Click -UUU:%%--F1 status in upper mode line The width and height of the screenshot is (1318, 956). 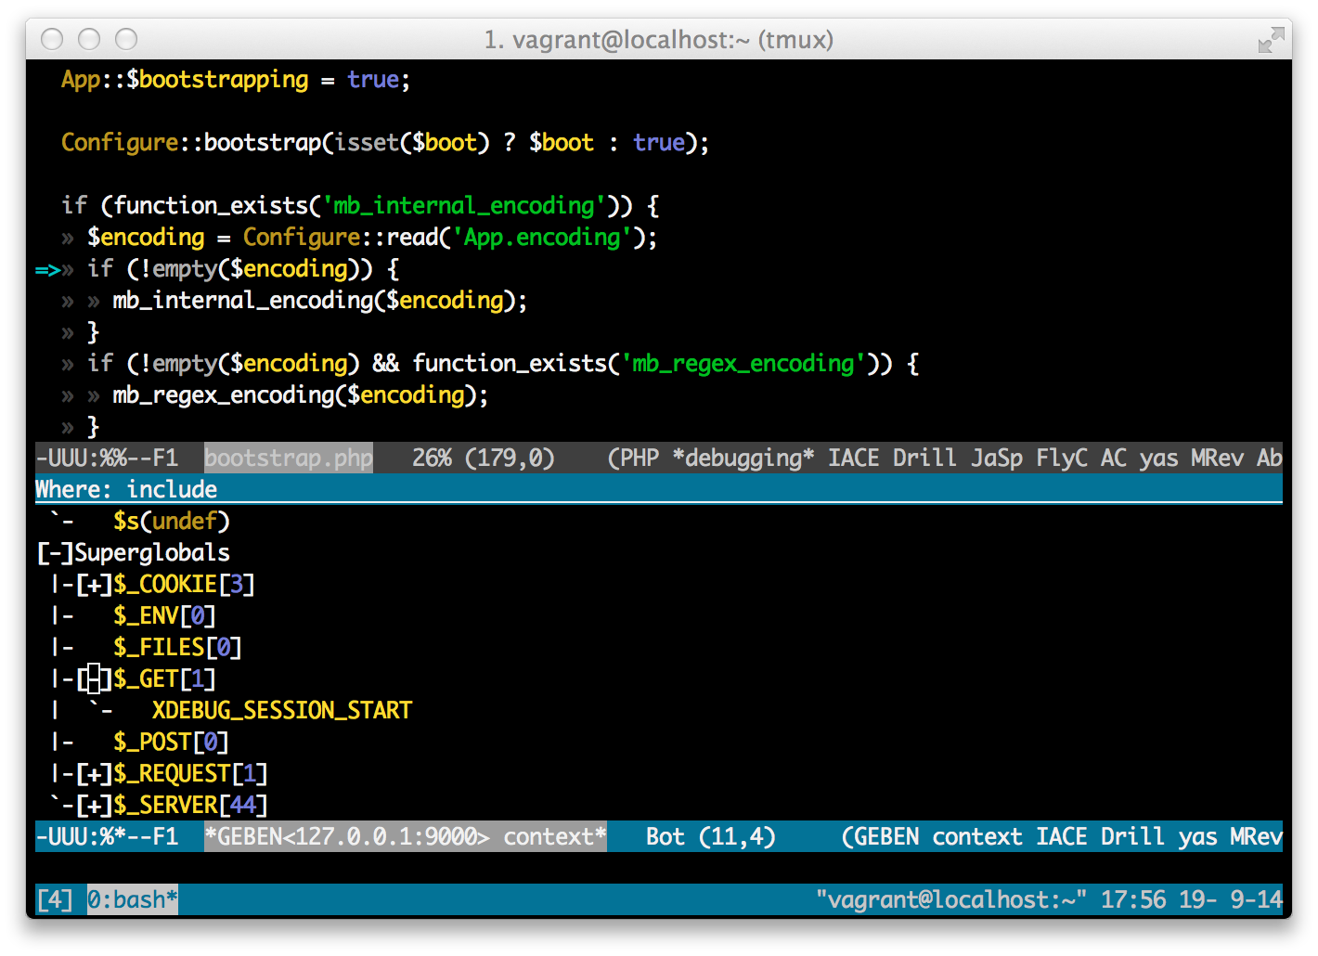(107, 458)
